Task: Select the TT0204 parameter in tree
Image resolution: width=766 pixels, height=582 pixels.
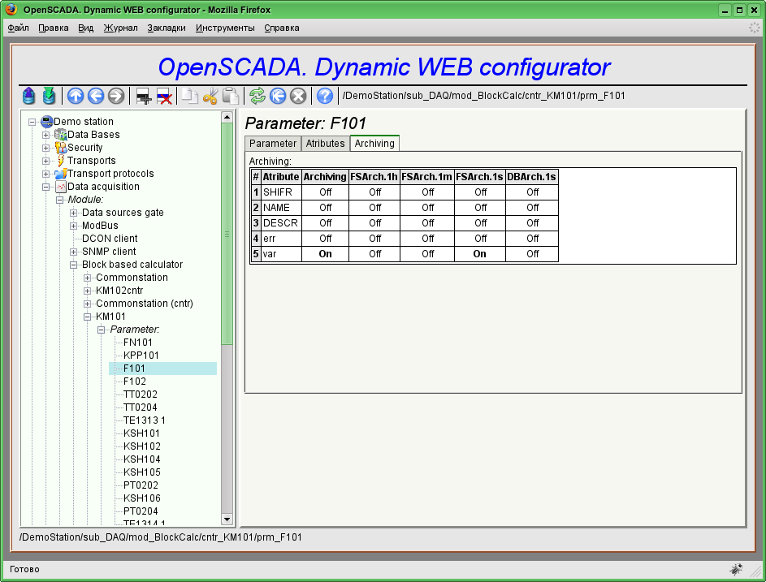Action: coord(141,407)
